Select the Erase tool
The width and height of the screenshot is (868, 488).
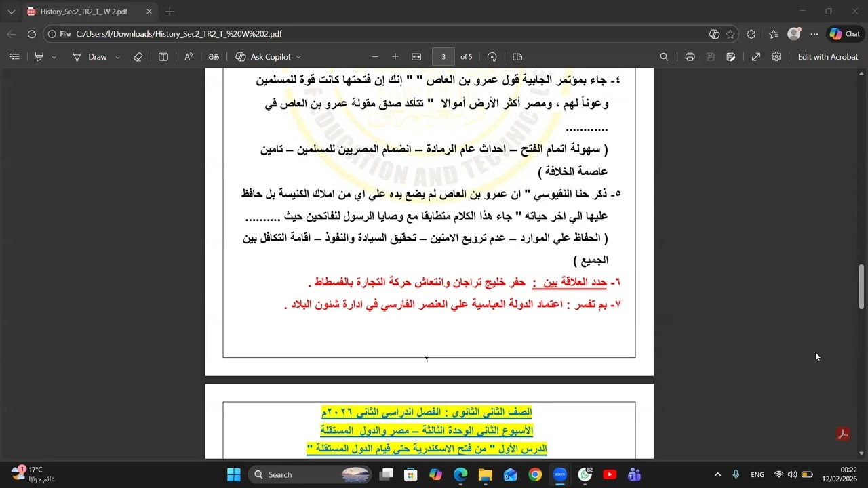click(x=138, y=57)
